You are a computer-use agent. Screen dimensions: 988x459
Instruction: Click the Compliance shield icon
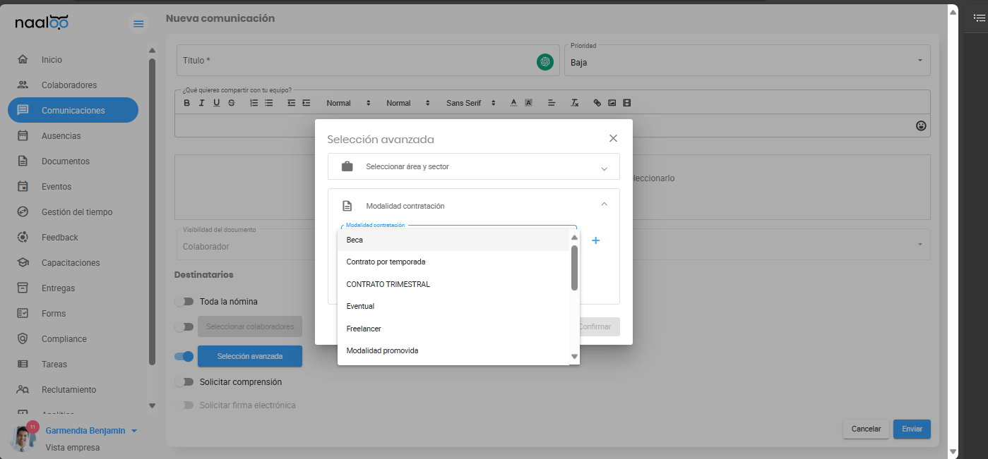[23, 339]
